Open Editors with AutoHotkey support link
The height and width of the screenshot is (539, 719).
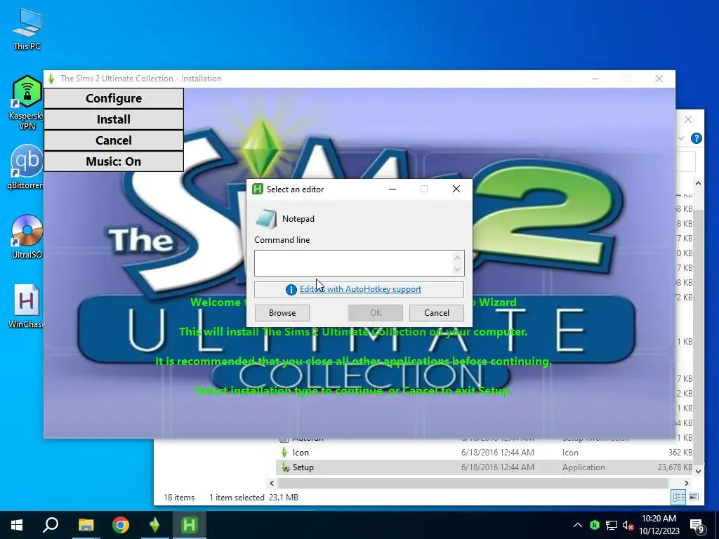pos(360,289)
